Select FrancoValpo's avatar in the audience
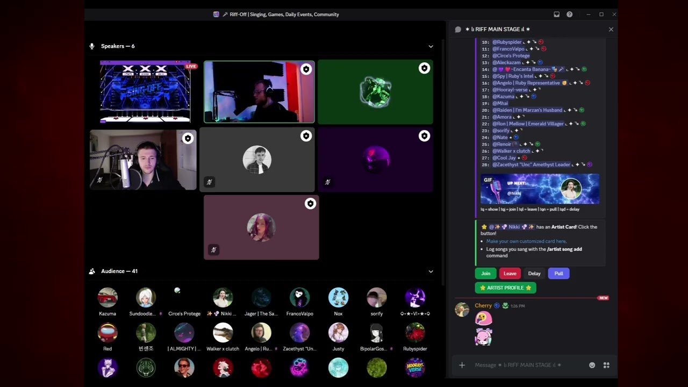Image resolution: width=688 pixels, height=387 pixels. pos(299,297)
